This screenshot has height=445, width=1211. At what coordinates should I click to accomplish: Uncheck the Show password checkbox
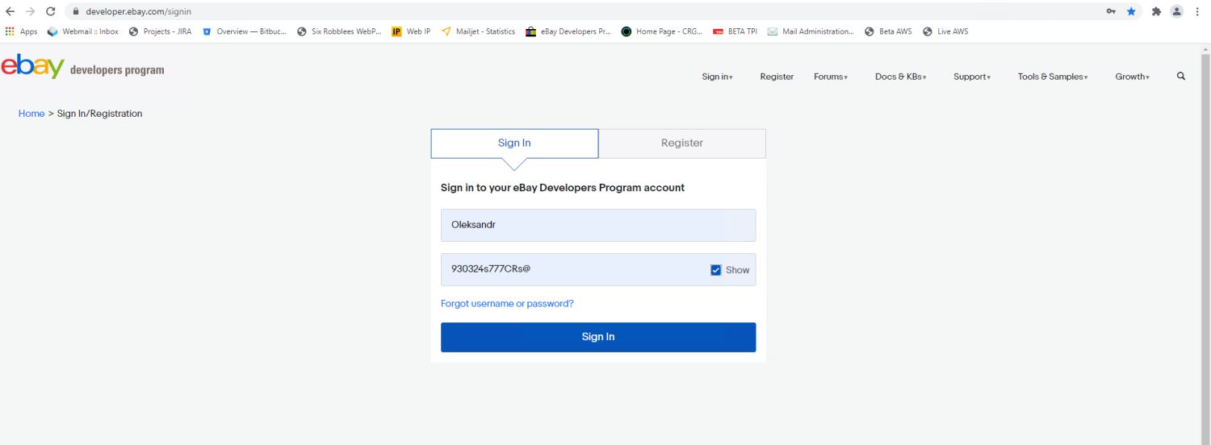715,270
